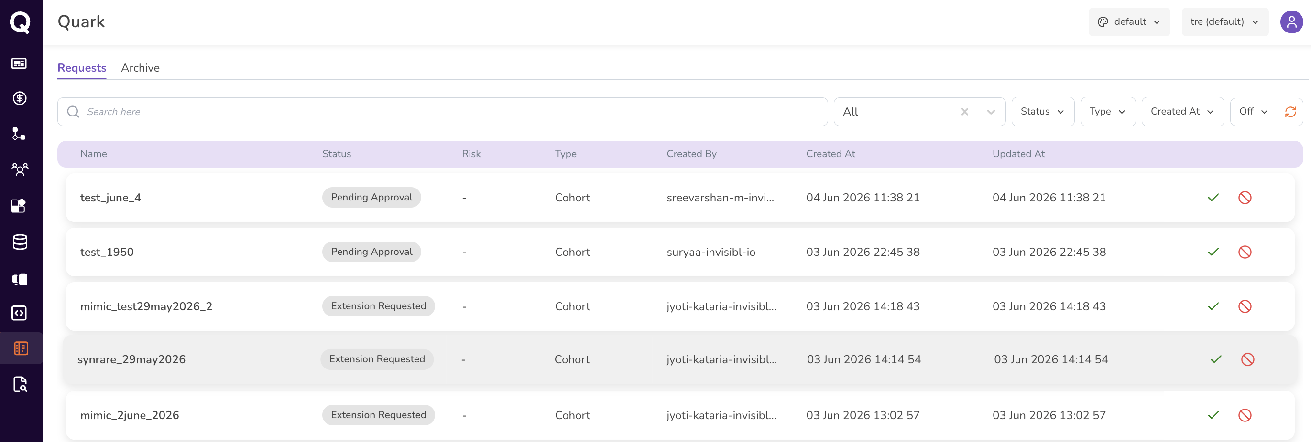This screenshot has width=1311, height=442.
Task: Open the requests list icon in sidebar
Action: point(21,348)
